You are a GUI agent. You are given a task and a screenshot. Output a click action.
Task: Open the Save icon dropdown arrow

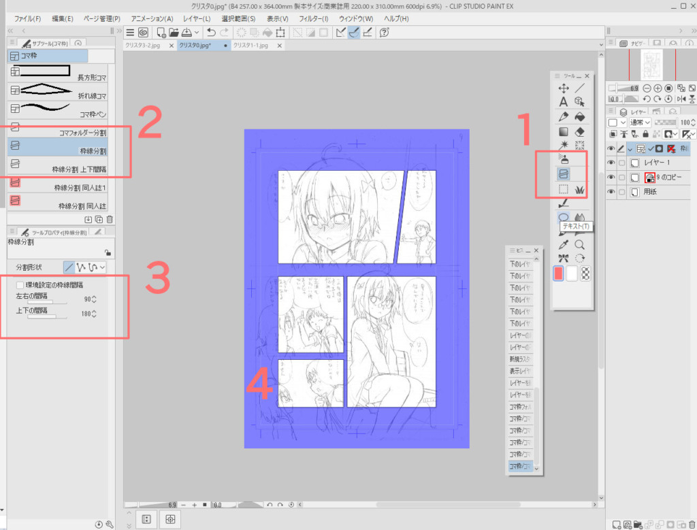click(197, 33)
